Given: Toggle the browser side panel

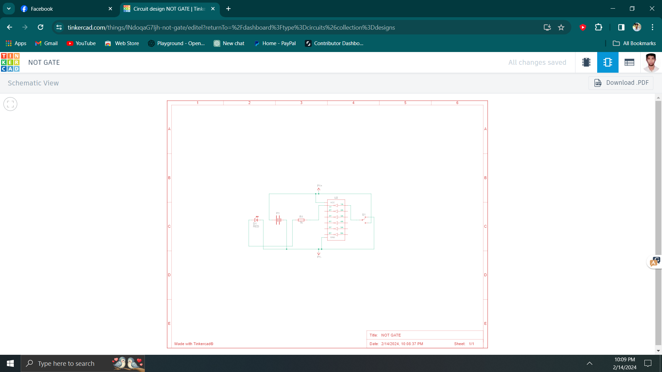Looking at the screenshot, I should pyautogui.click(x=621, y=28).
